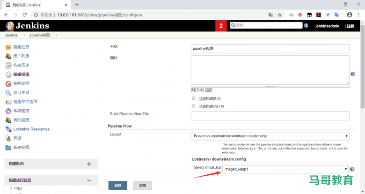Click the 注销 logout link
The height and width of the screenshot is (194, 365).
pos(350,26)
